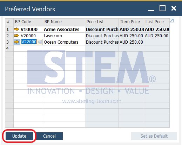Screen dimensions: 182x145
Task: Click Price List cell for Ocean Computers
Action: pos(102,42)
